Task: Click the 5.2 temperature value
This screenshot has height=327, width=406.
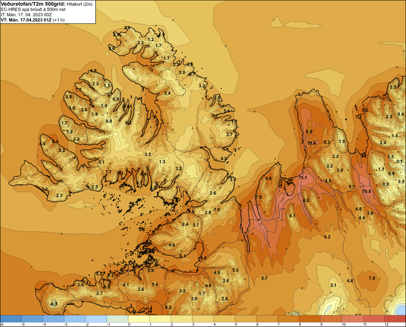Action: tap(99, 274)
